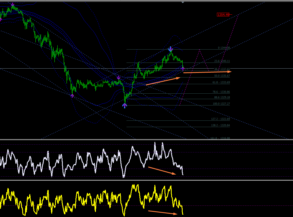Click the purple arrow marker at the first swing low
293x217 pixels.
(72, 96)
